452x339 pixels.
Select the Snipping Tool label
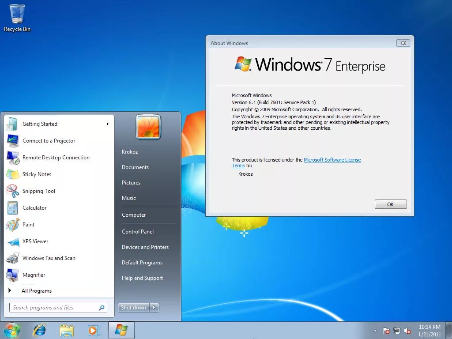click(x=39, y=191)
